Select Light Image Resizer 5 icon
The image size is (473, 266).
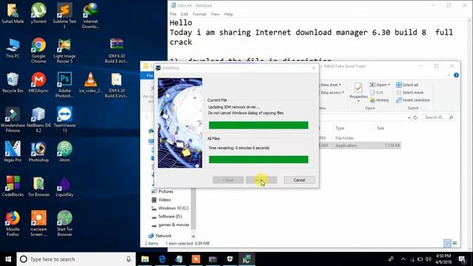tap(64, 50)
